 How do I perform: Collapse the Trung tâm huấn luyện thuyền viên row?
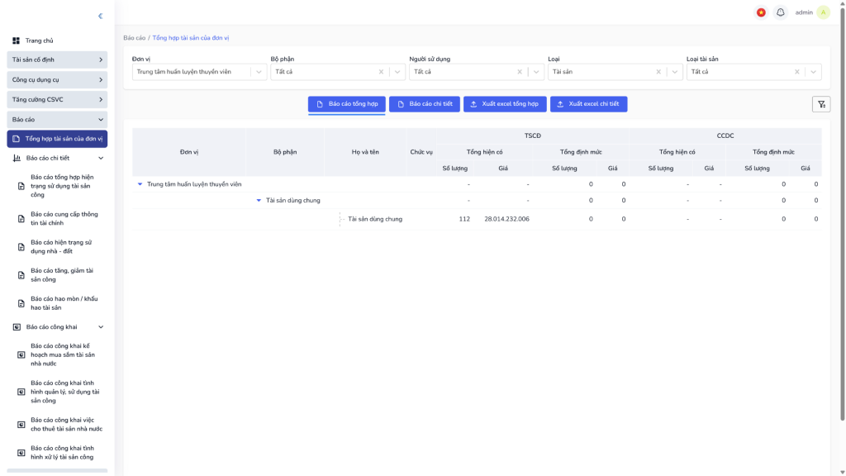[x=140, y=184]
